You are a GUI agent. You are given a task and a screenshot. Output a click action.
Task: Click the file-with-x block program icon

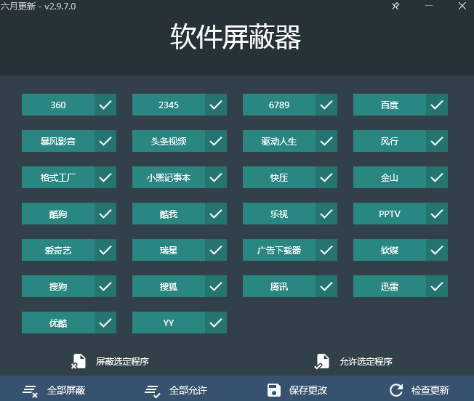pos(79,362)
